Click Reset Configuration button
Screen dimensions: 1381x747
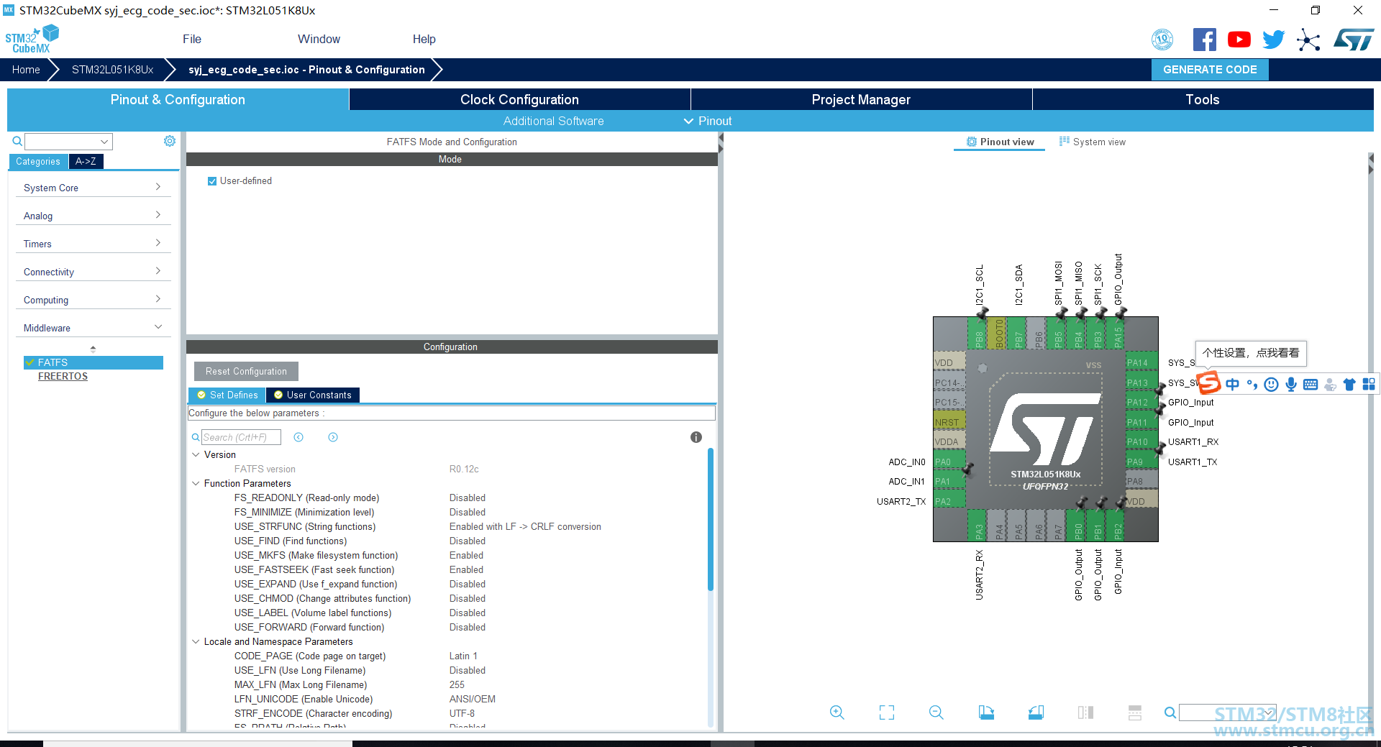click(246, 372)
